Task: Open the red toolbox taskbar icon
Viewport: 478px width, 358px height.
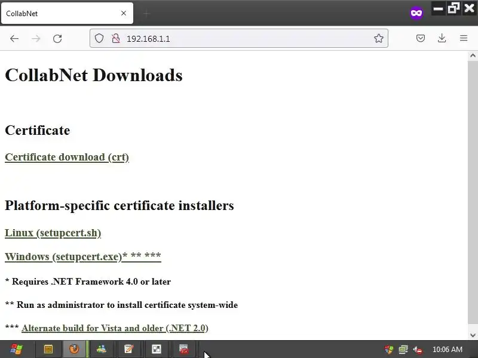Action: click(184, 349)
